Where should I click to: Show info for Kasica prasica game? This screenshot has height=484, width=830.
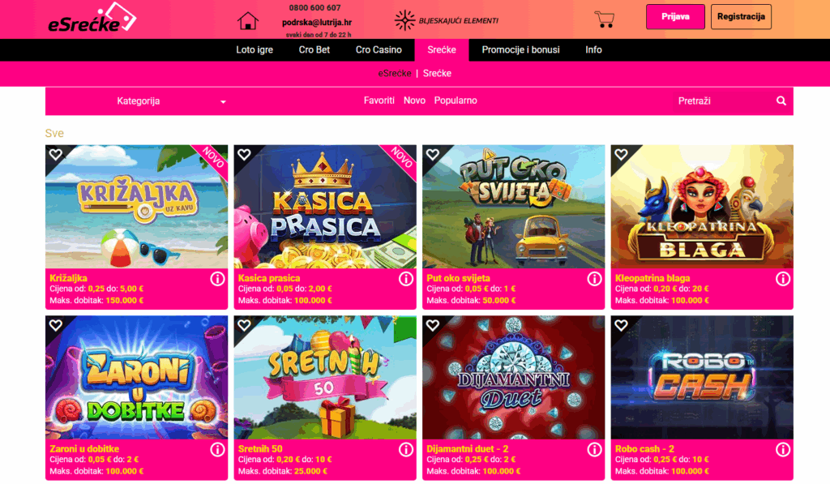[405, 279]
